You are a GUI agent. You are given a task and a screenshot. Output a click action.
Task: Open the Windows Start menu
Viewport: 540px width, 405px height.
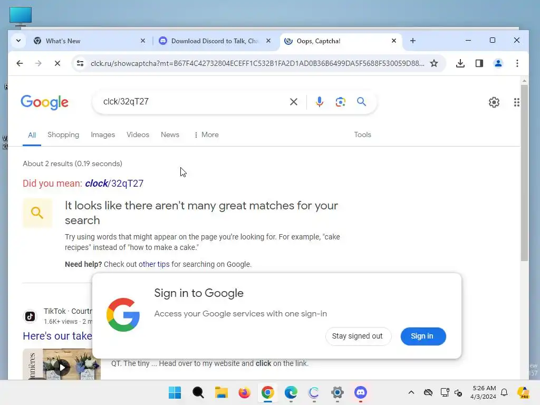pyautogui.click(x=175, y=392)
